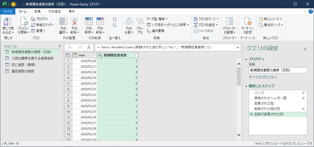Click Remove Rows (行の削除) icon

point(100,21)
